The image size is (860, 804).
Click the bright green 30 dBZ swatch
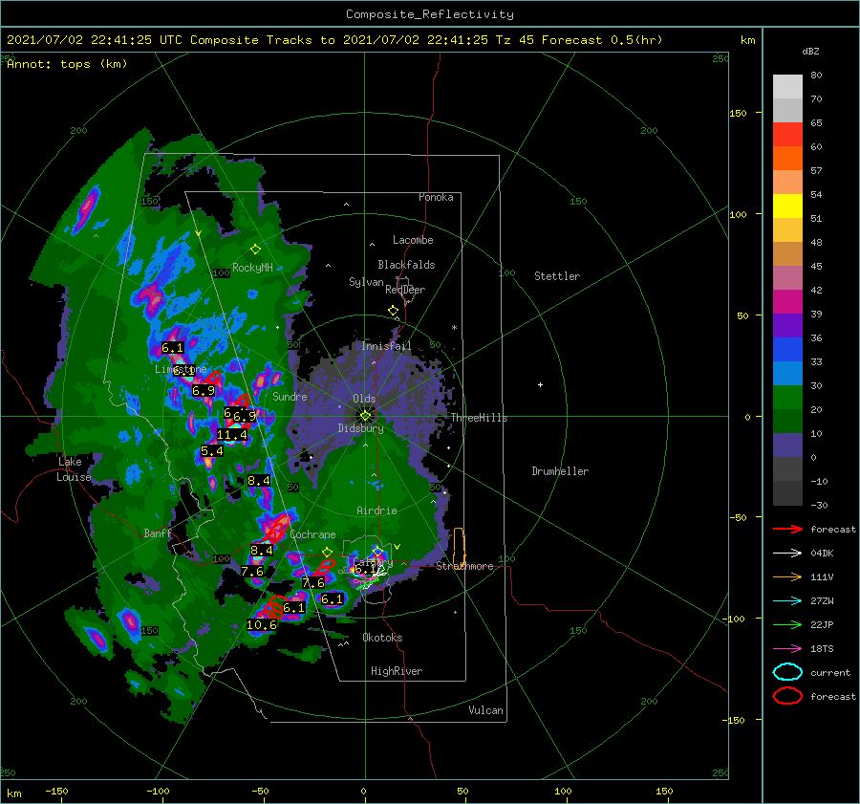(x=787, y=398)
